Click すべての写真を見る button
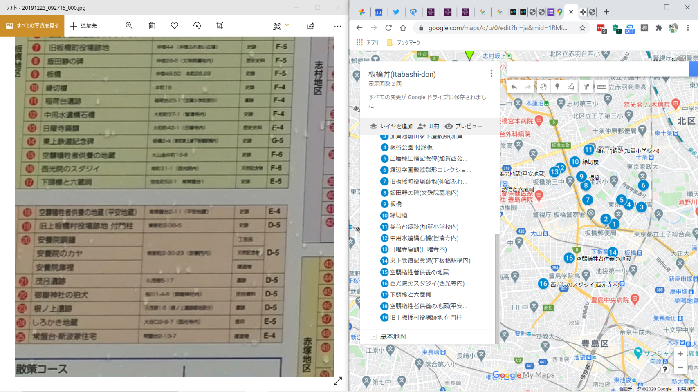698x392 pixels. (x=32, y=26)
